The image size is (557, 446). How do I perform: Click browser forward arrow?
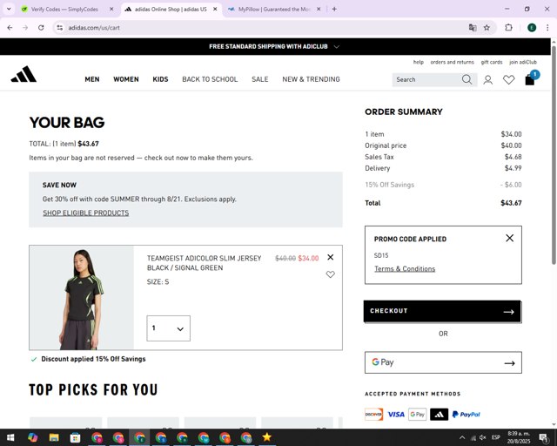click(x=25, y=28)
